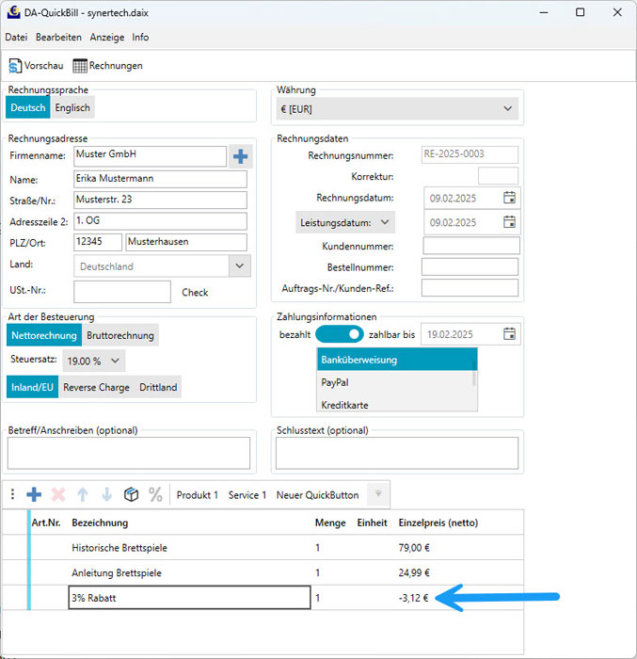The width and height of the screenshot is (637, 659).
Task: Expand the QuickButton overflow arrow
Action: pyautogui.click(x=378, y=494)
